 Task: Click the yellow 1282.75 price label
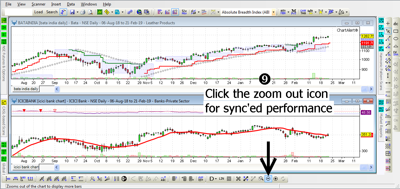click(x=367, y=36)
